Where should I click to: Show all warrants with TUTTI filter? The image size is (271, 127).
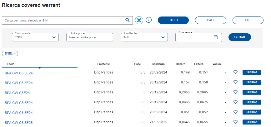click(173, 20)
